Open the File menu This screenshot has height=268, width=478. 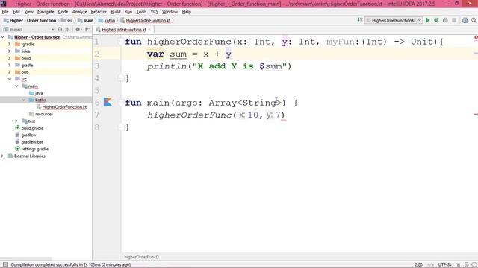(x=5, y=12)
